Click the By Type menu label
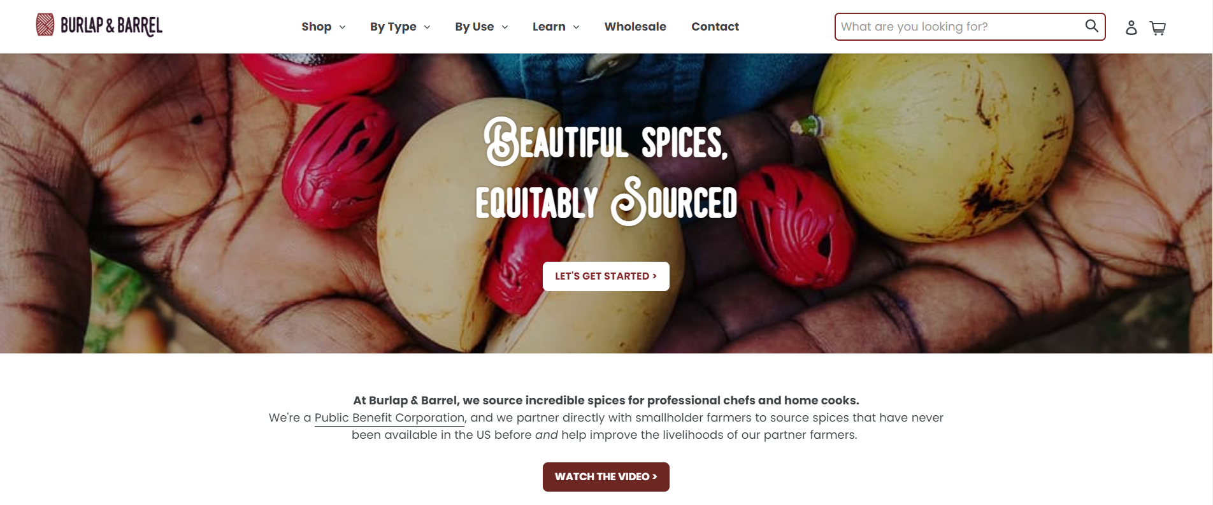The width and height of the screenshot is (1213, 505). pos(393,27)
